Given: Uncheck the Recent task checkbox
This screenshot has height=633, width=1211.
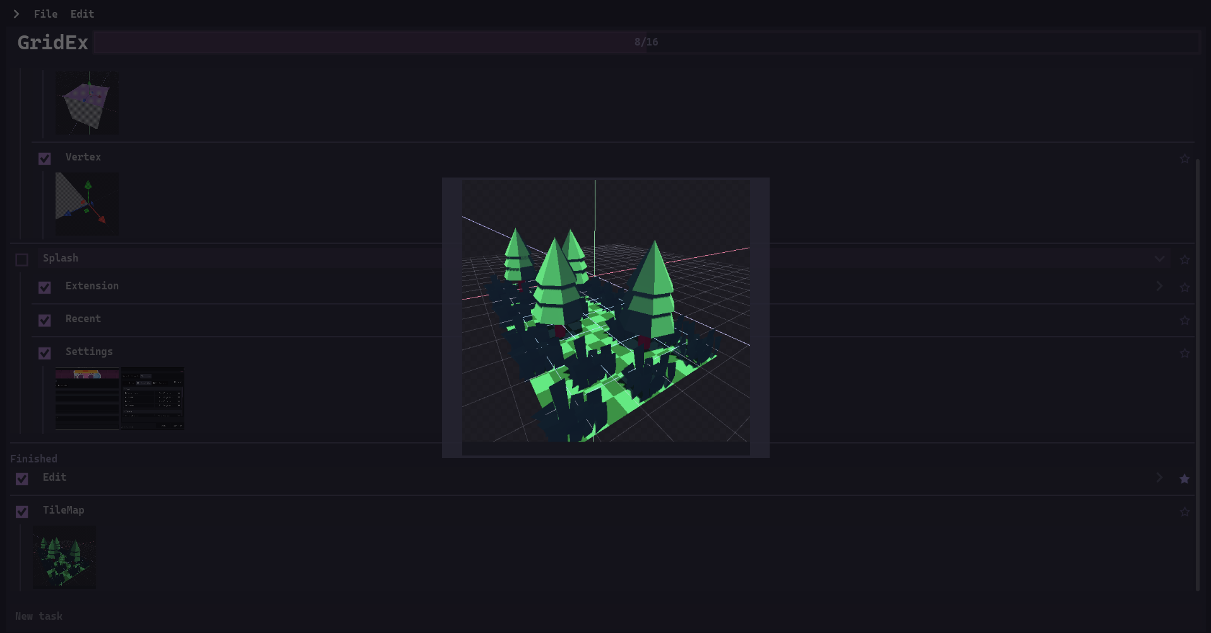Looking at the screenshot, I should tap(44, 320).
